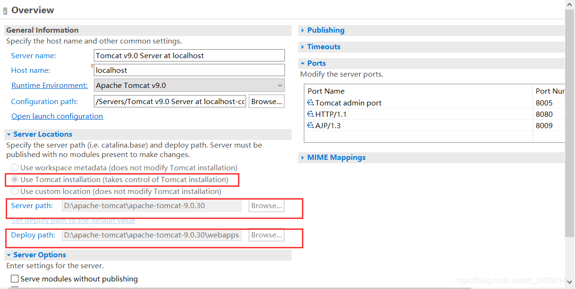Select the Tomcat admin port row text
This screenshot has height=289, width=575.
tap(348, 103)
